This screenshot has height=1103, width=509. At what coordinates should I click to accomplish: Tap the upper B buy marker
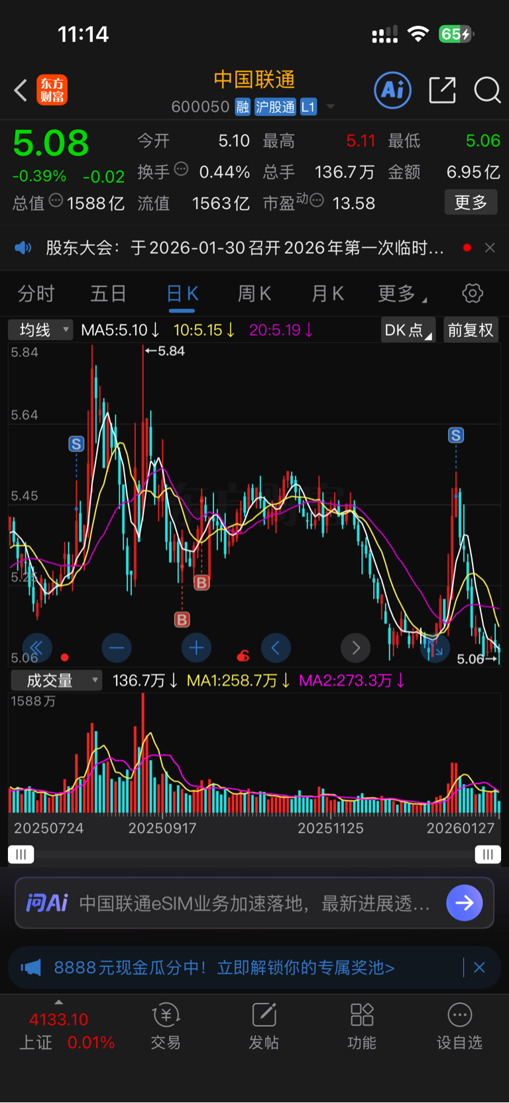(201, 582)
